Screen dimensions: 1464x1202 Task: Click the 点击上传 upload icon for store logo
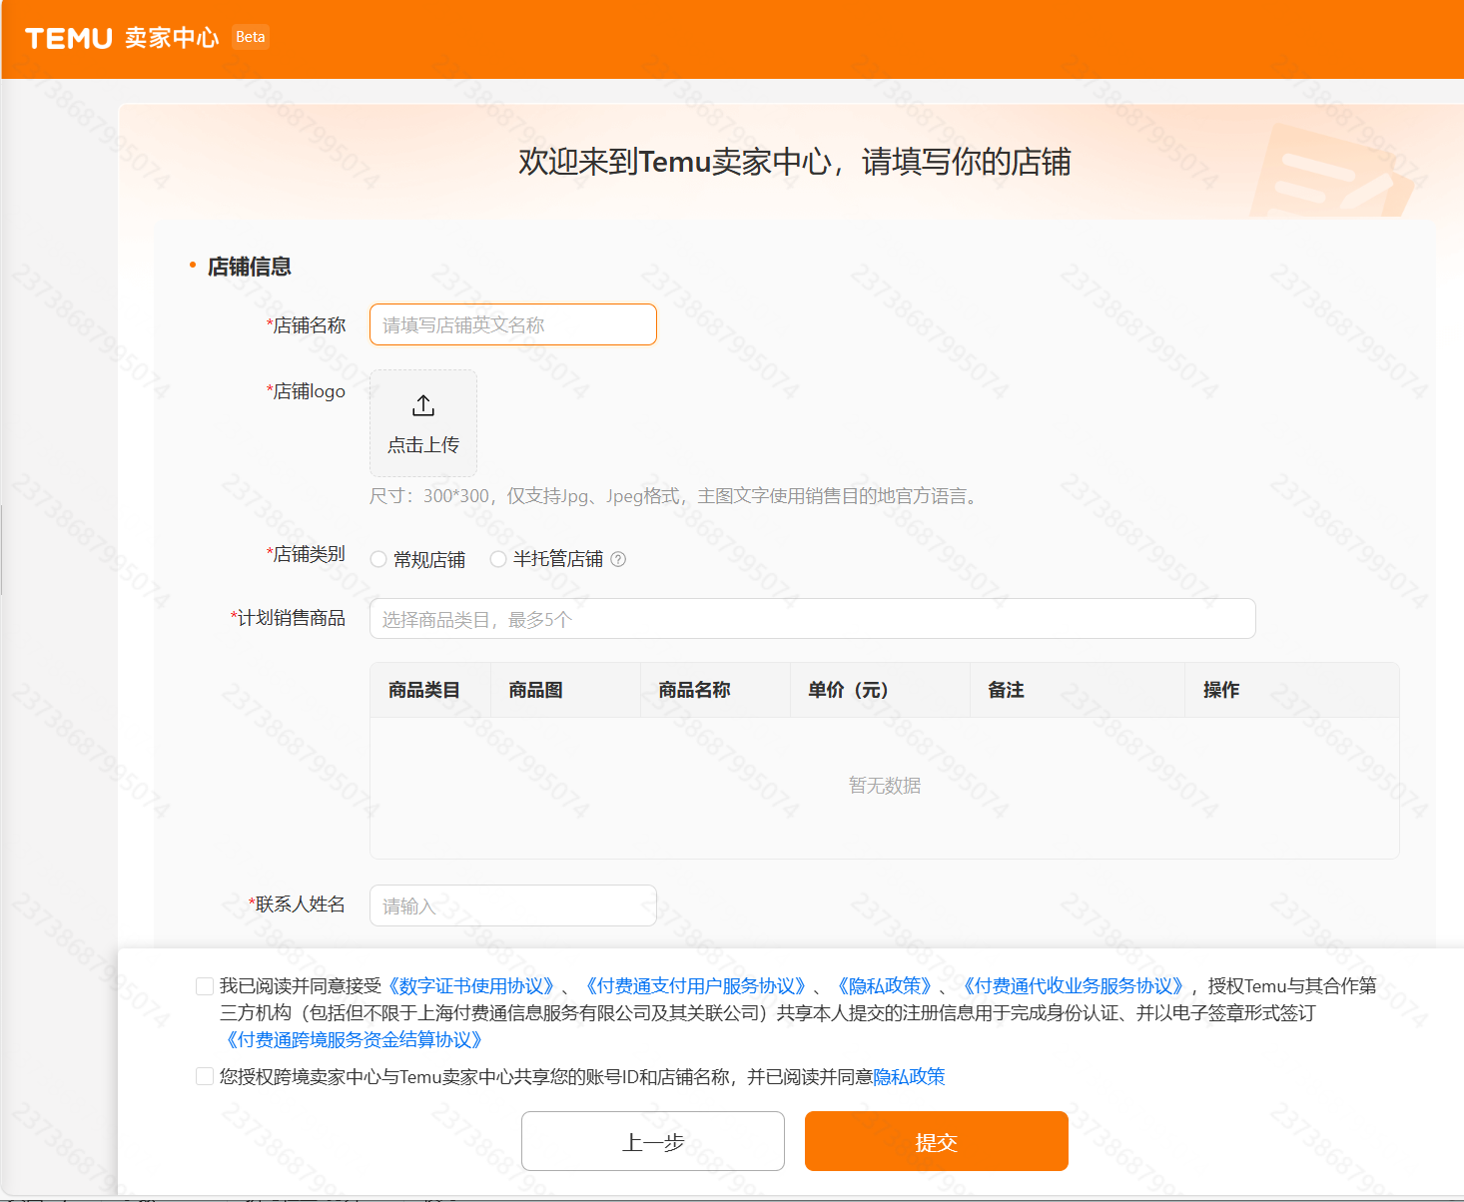pyautogui.click(x=422, y=406)
